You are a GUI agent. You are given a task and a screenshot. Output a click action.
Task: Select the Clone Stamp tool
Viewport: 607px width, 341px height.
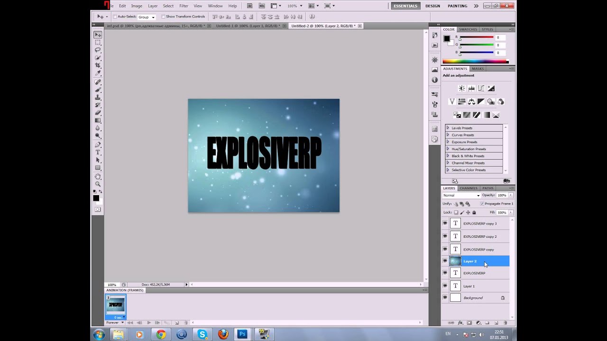98,97
